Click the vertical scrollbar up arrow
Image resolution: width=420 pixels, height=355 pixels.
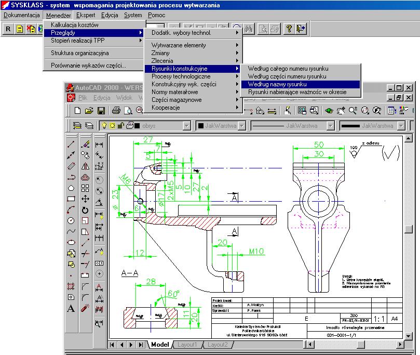(x=408, y=139)
